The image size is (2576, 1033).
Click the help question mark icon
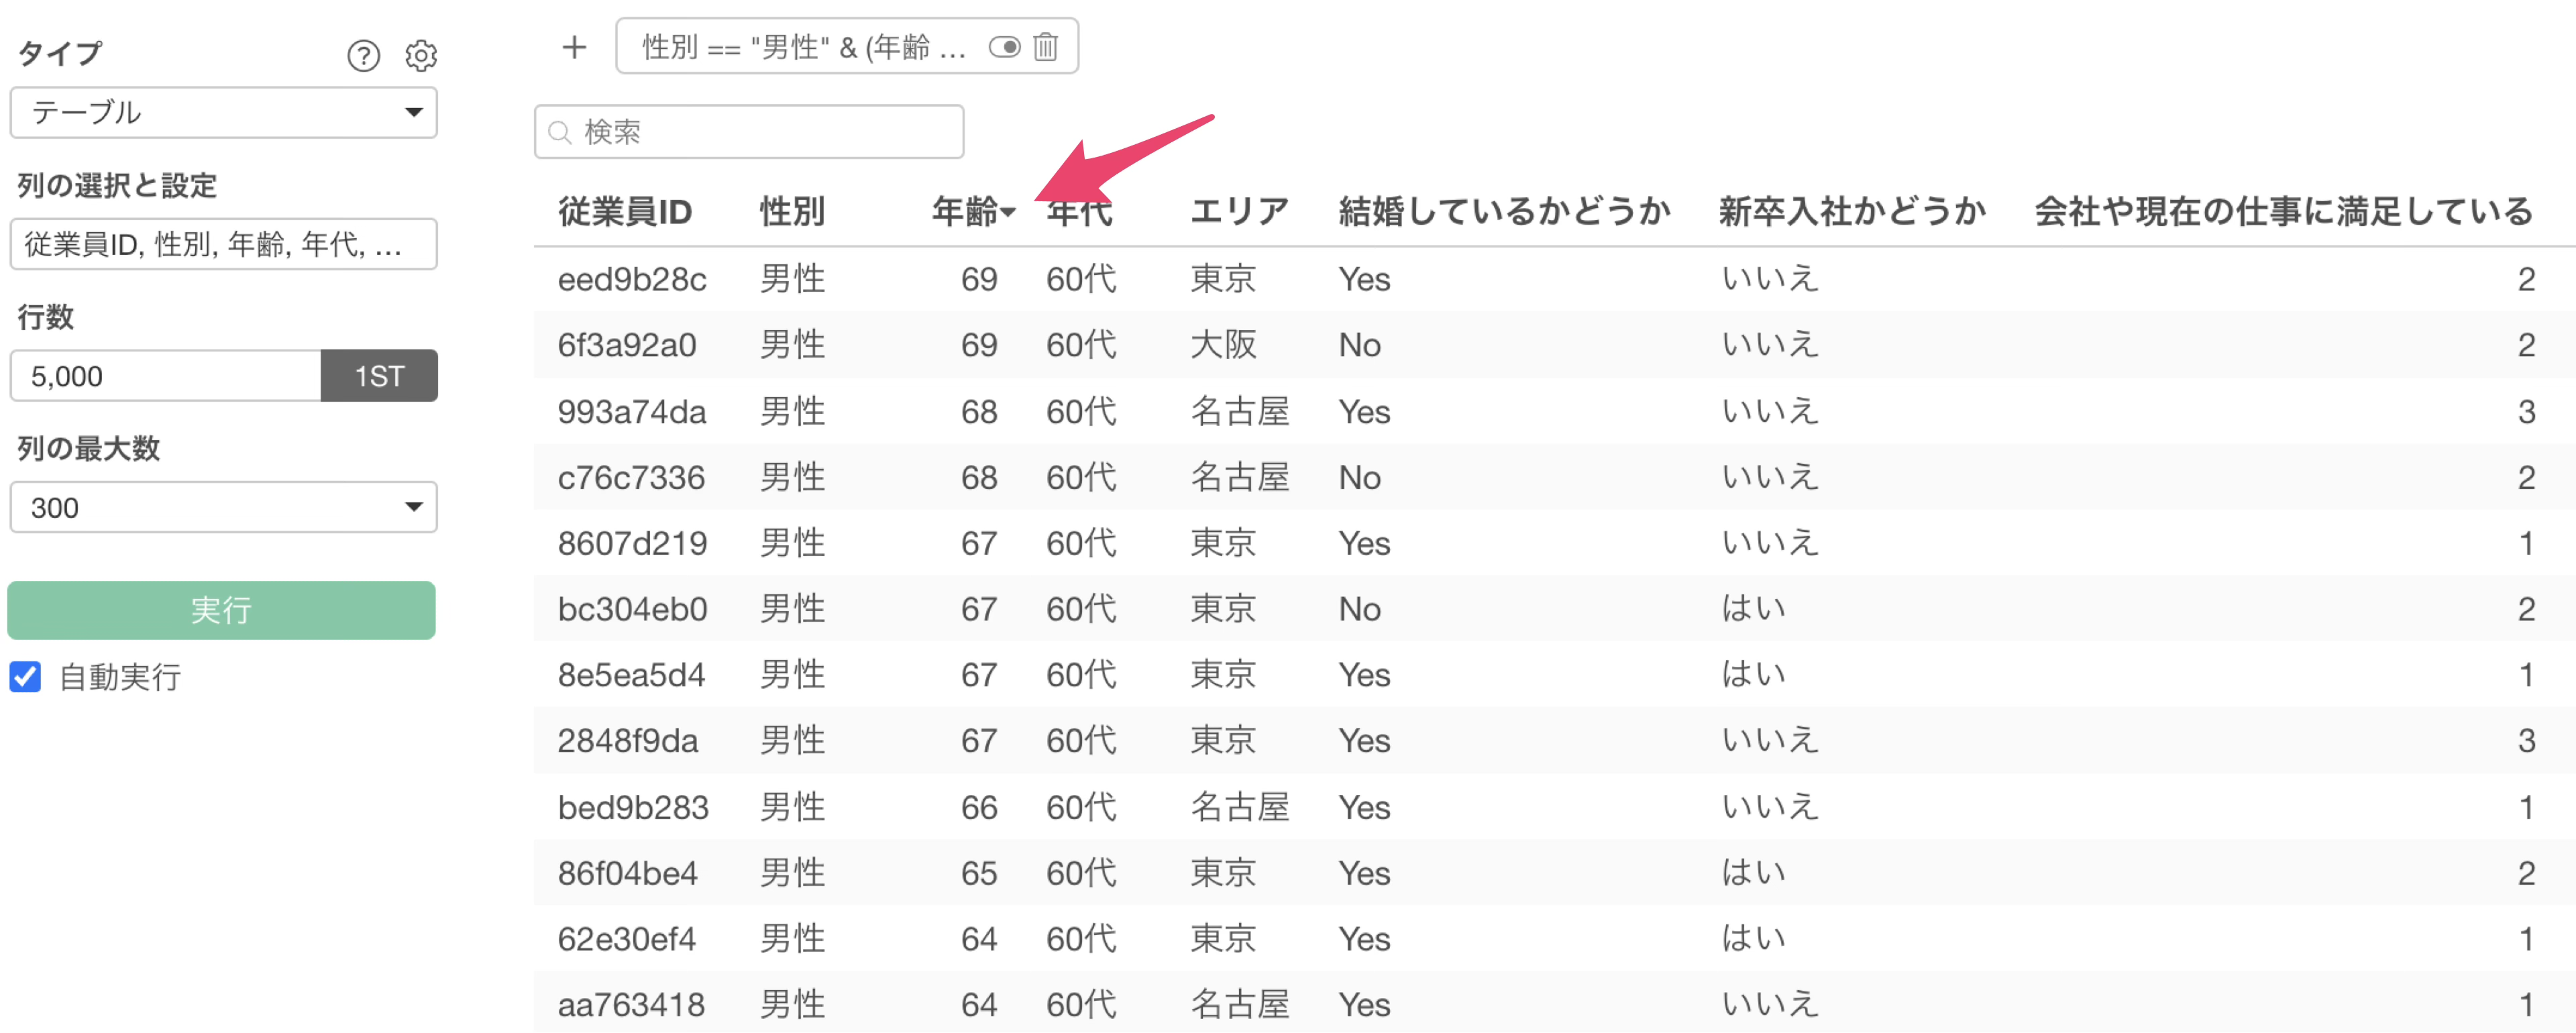click(x=363, y=56)
